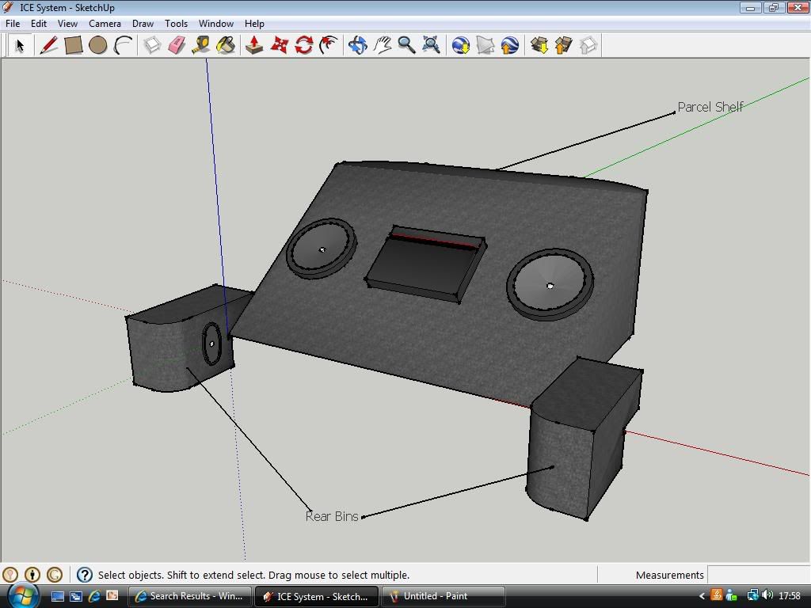Switch to Untitled - Paint taskbar button
This screenshot has height=608, width=811.
click(x=444, y=596)
